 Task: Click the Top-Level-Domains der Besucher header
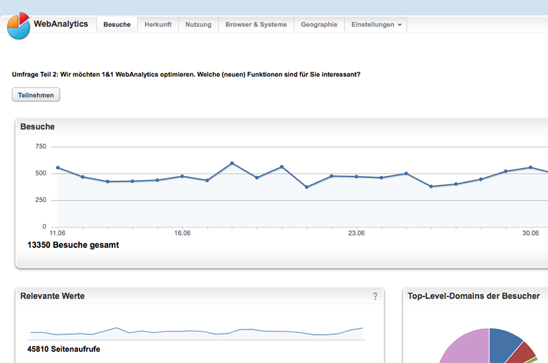pyautogui.click(x=473, y=296)
